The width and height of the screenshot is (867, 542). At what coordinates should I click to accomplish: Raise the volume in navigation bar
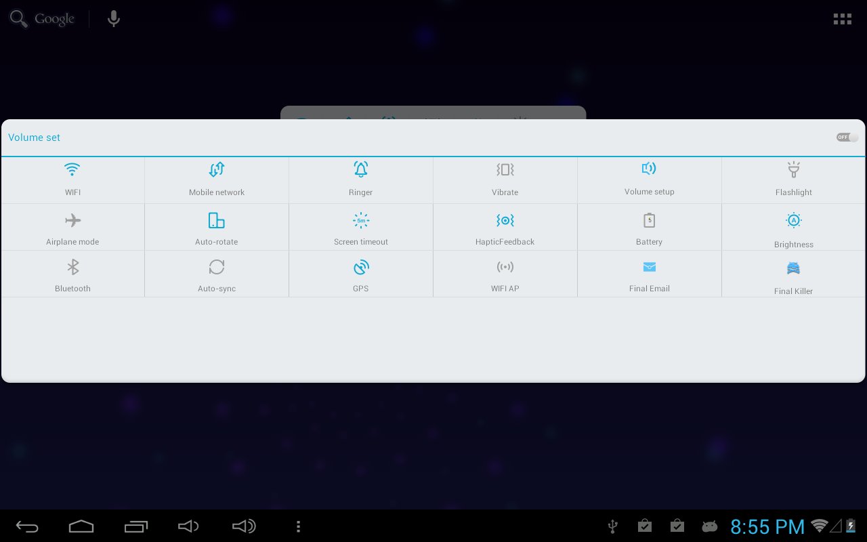coord(244,526)
